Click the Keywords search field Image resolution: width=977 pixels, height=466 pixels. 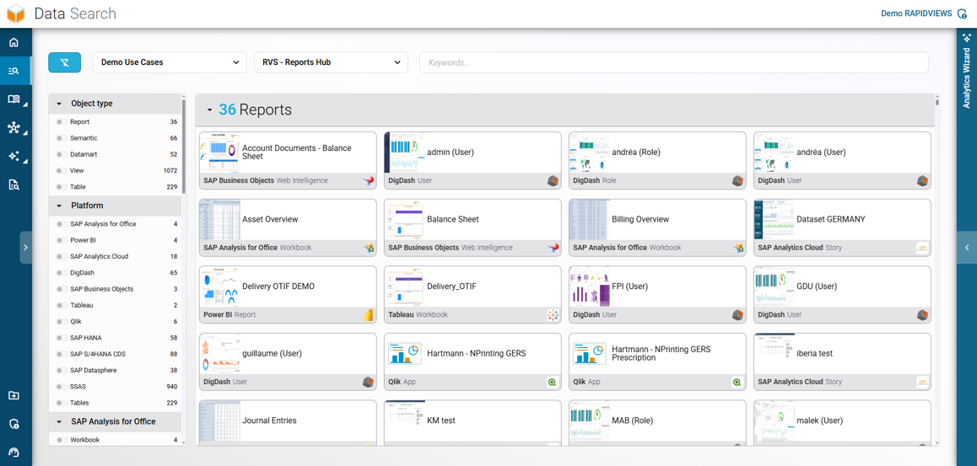[673, 62]
